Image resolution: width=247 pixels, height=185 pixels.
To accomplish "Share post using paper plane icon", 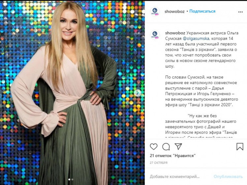I will (x=178, y=147).
